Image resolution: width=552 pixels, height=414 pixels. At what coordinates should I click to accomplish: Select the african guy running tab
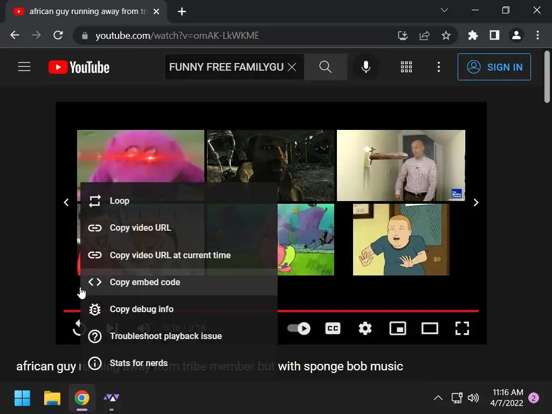(86, 12)
